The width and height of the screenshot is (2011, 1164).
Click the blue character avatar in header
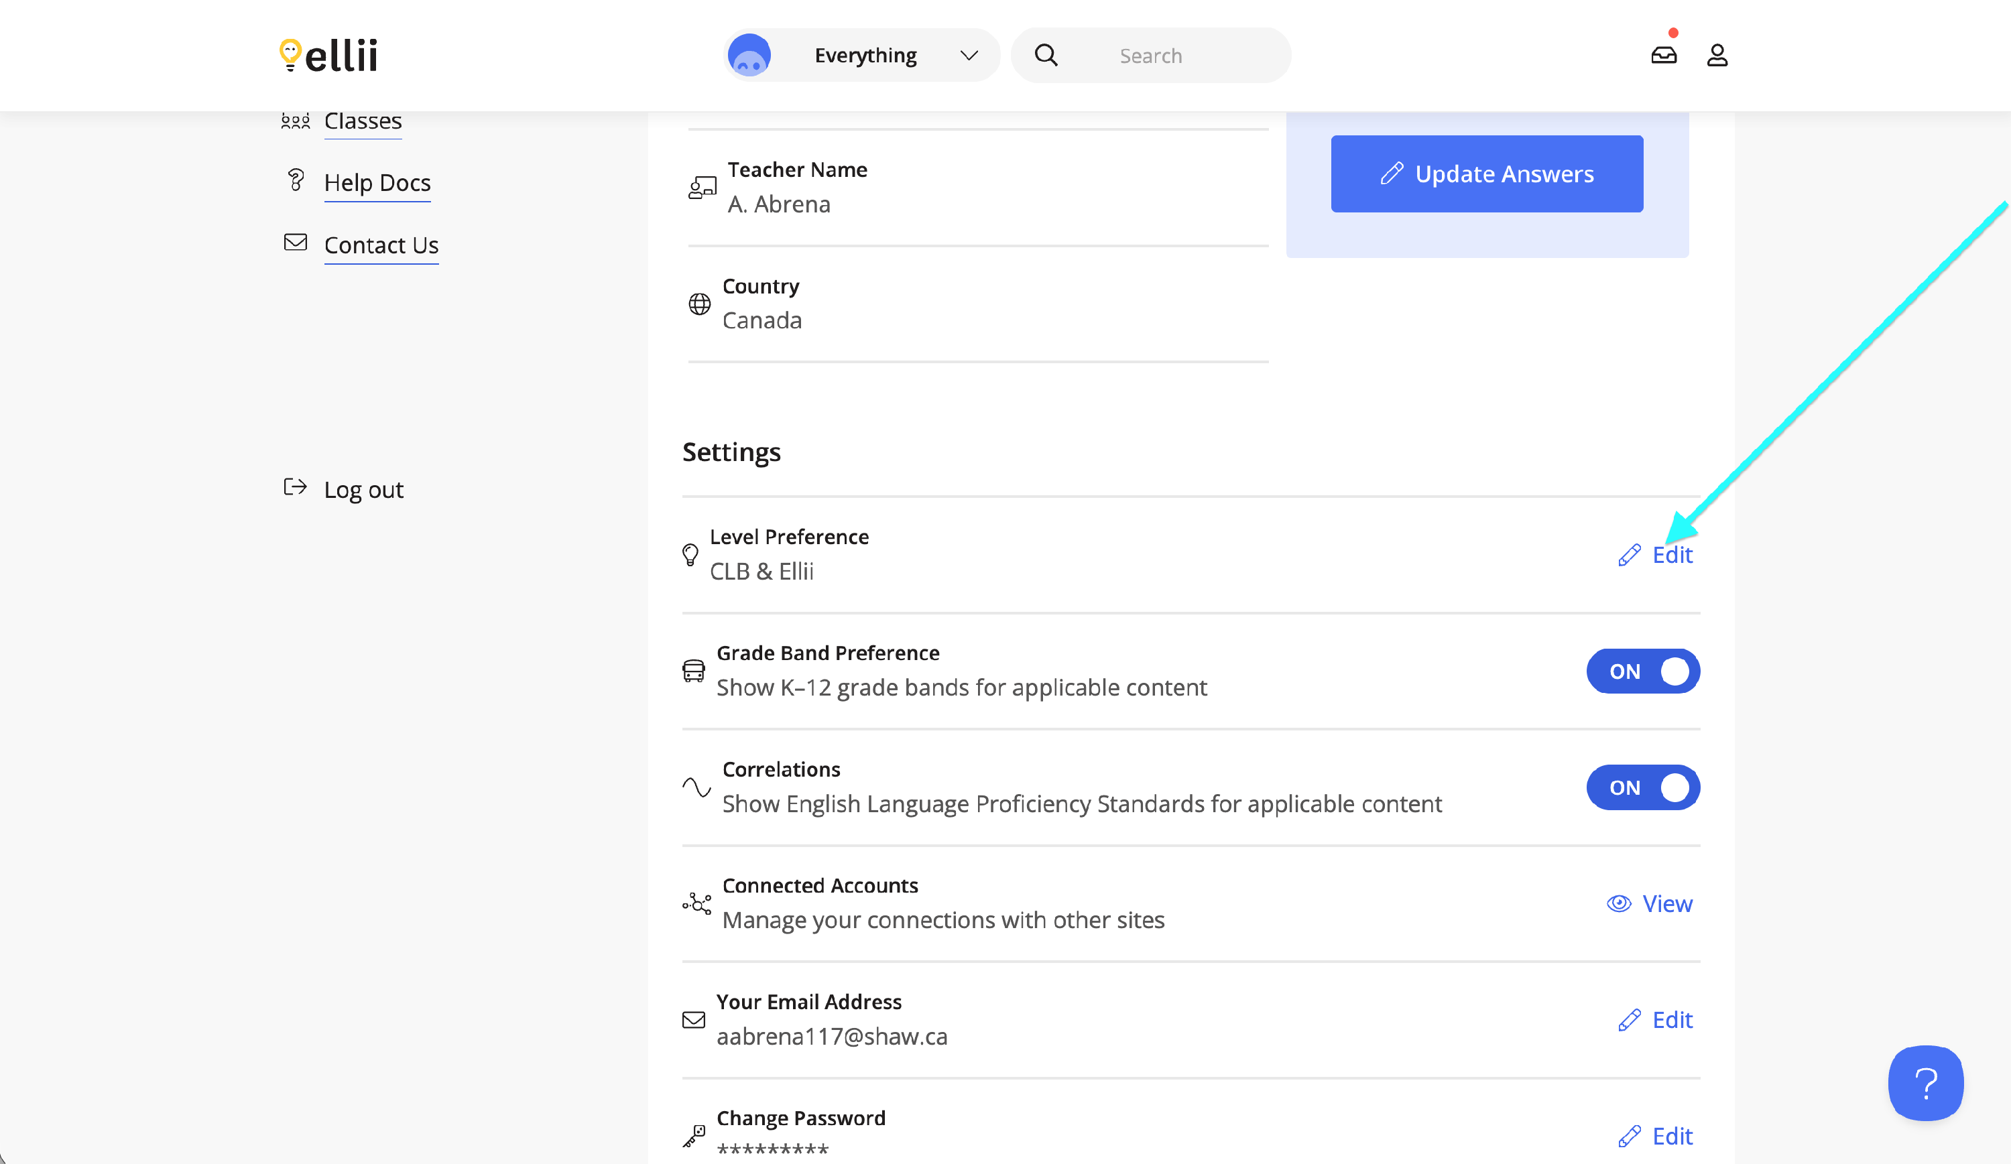click(749, 55)
